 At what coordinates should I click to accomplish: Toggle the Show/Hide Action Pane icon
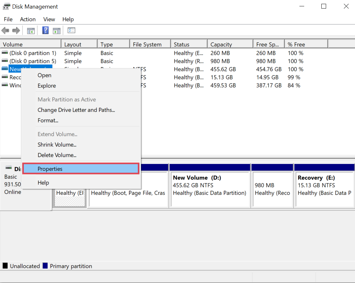(x=57, y=30)
